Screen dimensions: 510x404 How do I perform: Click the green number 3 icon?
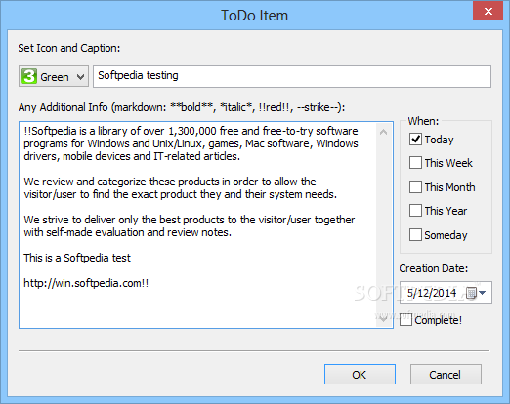pos(29,76)
